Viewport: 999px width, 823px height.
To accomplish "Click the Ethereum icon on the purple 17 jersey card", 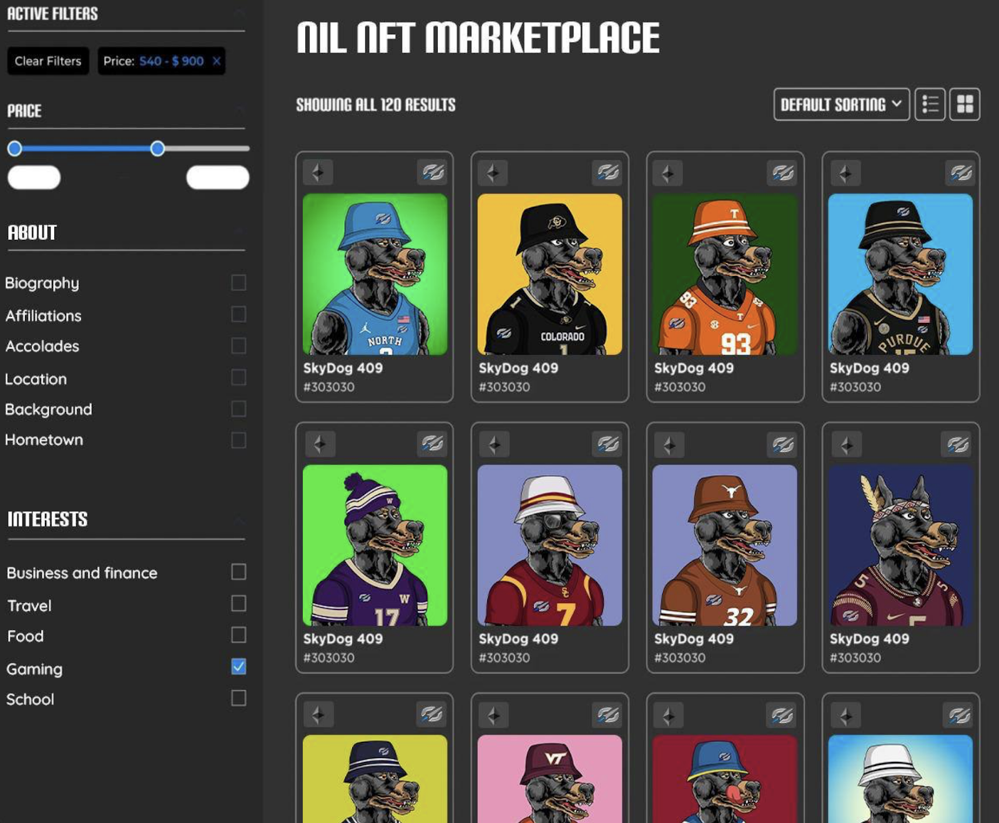I will pyautogui.click(x=320, y=444).
